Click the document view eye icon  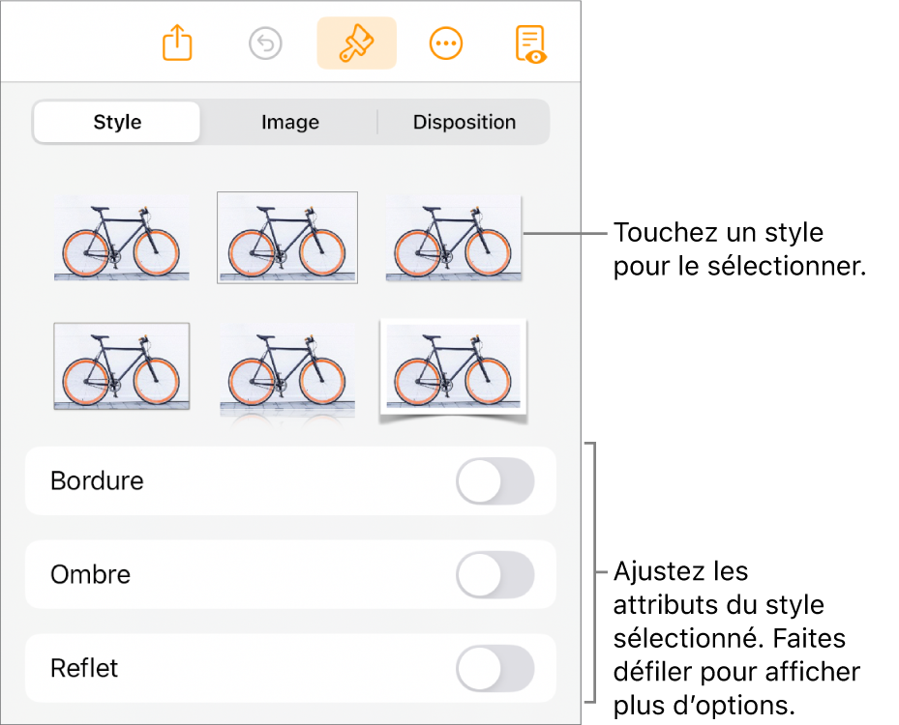coord(530,44)
